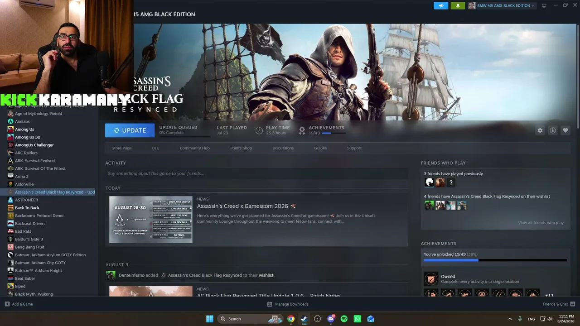This screenshot has width=580, height=326.
Task: Open the Windows Start menu
Action: pyautogui.click(x=210, y=319)
